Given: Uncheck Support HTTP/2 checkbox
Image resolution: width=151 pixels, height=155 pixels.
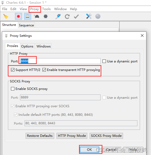Looking at the screenshot, I should [x=13, y=70].
